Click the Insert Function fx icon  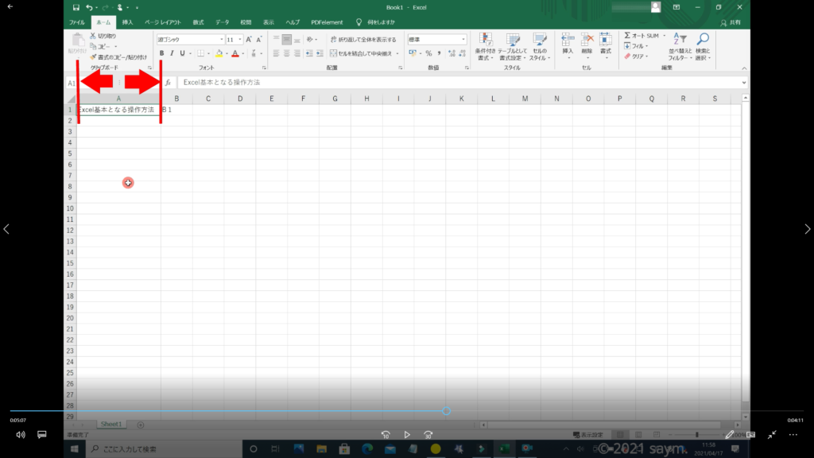(168, 83)
